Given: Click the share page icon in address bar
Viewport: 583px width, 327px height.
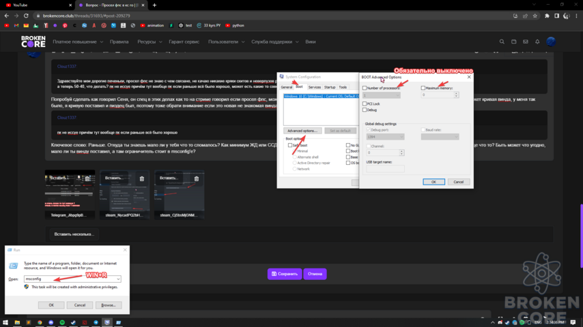Looking at the screenshot, I should click(x=526, y=16).
